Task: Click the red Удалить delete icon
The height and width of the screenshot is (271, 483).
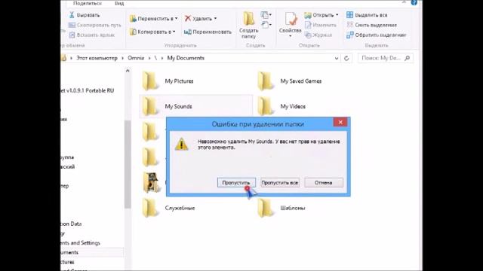Action: 188,18
